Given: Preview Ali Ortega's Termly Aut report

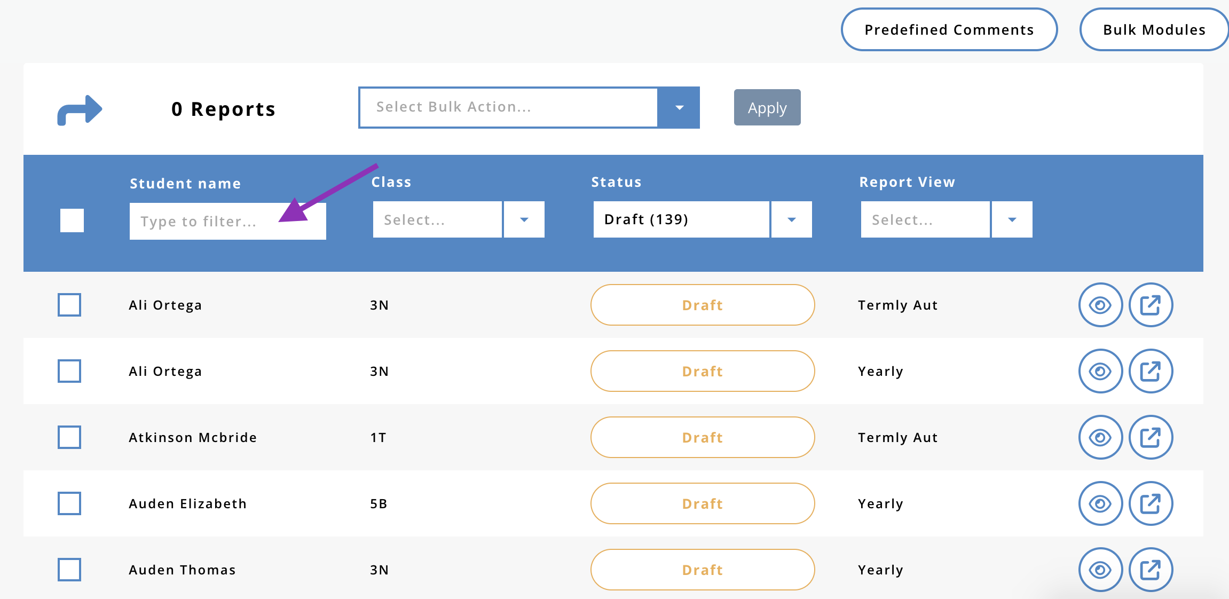Looking at the screenshot, I should point(1100,305).
